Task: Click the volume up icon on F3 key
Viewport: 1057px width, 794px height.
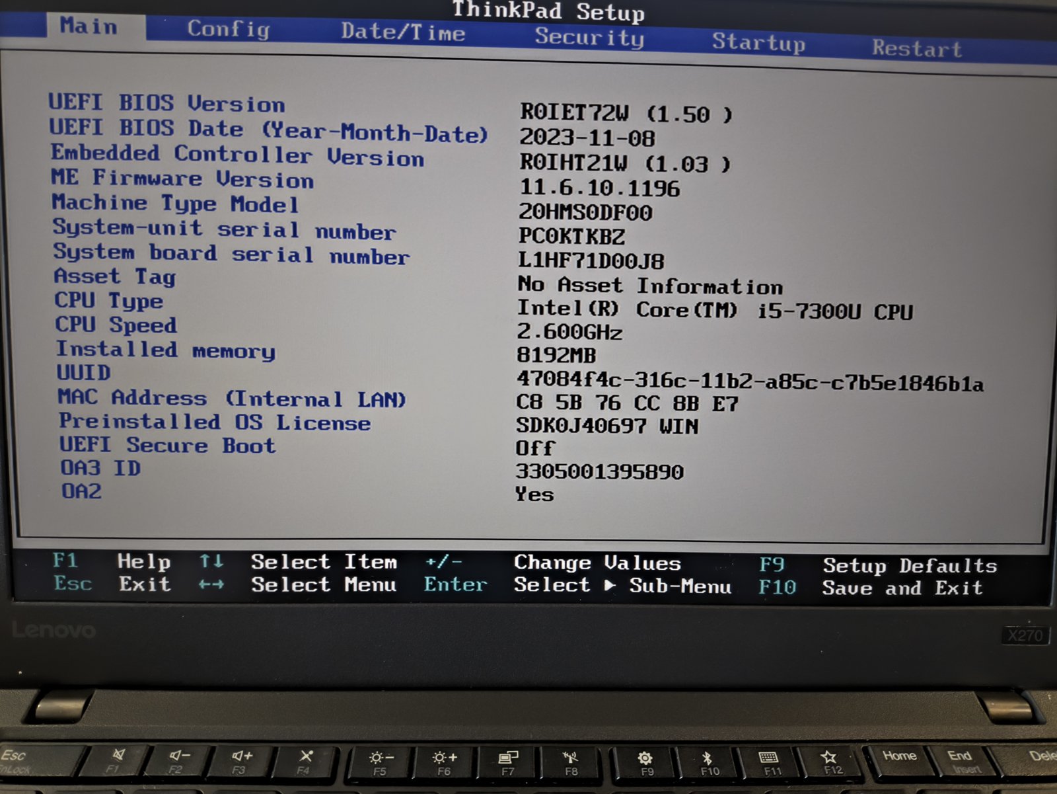Action: click(242, 756)
